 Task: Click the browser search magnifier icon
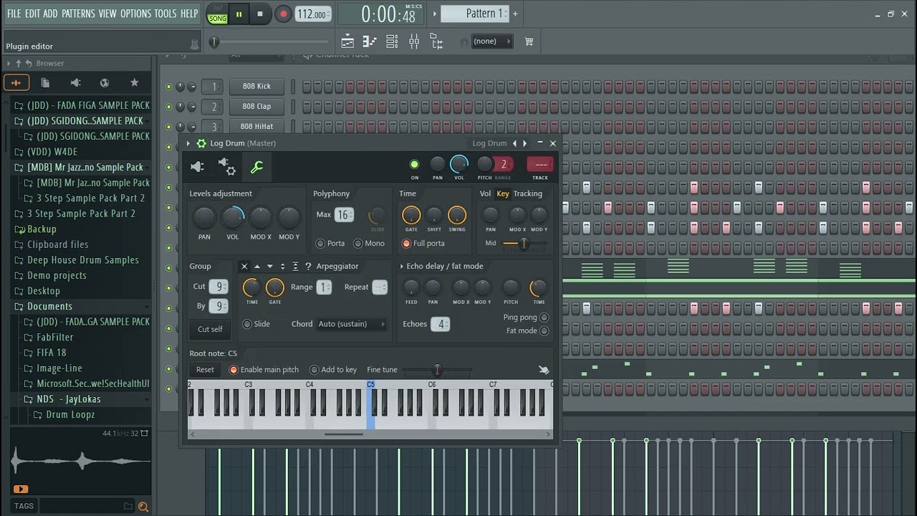[x=143, y=507]
